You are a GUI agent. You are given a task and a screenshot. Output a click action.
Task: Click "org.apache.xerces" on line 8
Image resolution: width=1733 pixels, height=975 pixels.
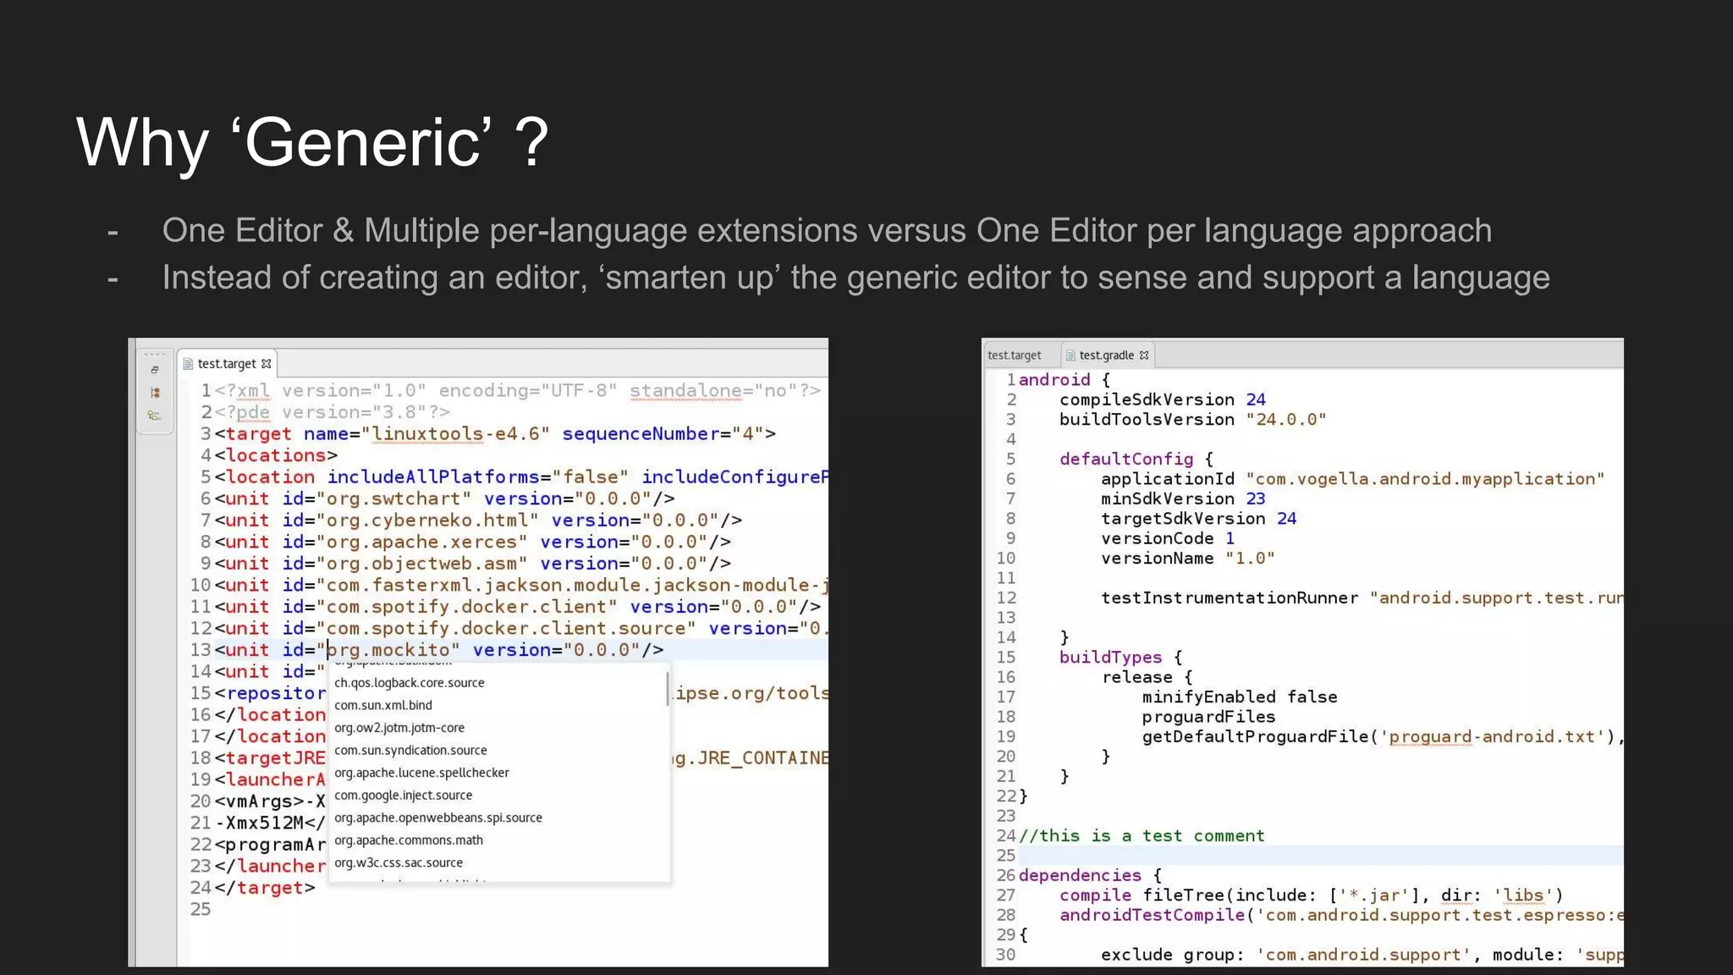421,543
